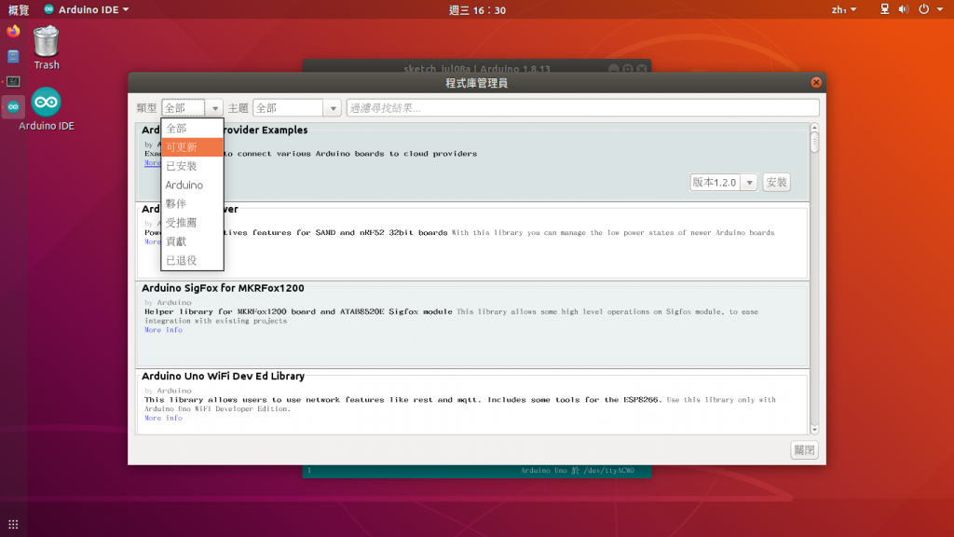This screenshot has width=954, height=537.
Task: Show applications grid button
Action: pos(13,524)
